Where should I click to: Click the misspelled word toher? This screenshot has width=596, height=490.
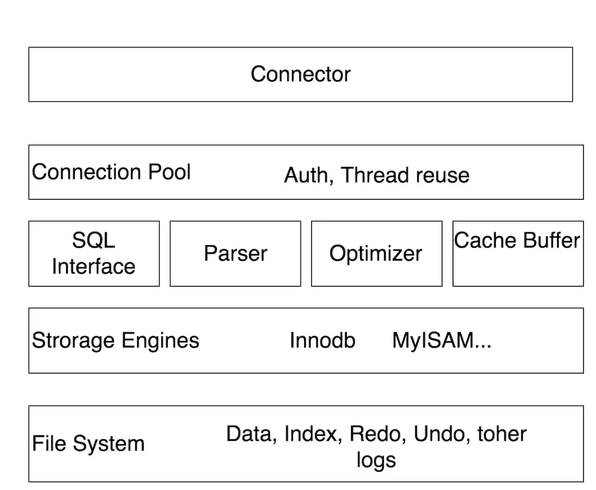[502, 433]
